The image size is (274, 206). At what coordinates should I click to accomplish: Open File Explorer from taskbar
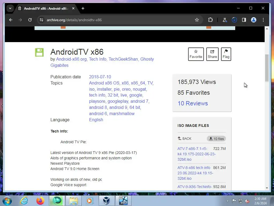coord(74,201)
